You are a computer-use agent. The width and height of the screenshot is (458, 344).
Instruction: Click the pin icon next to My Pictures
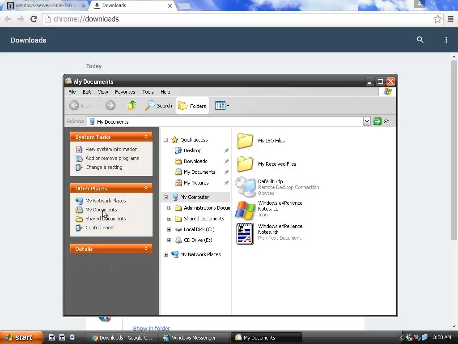[x=226, y=183]
